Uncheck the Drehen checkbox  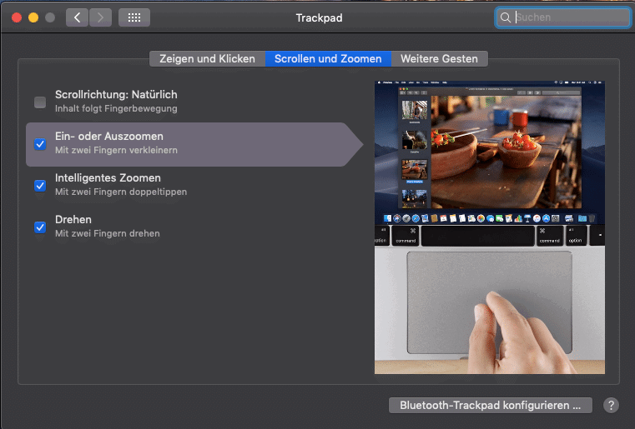click(40, 227)
